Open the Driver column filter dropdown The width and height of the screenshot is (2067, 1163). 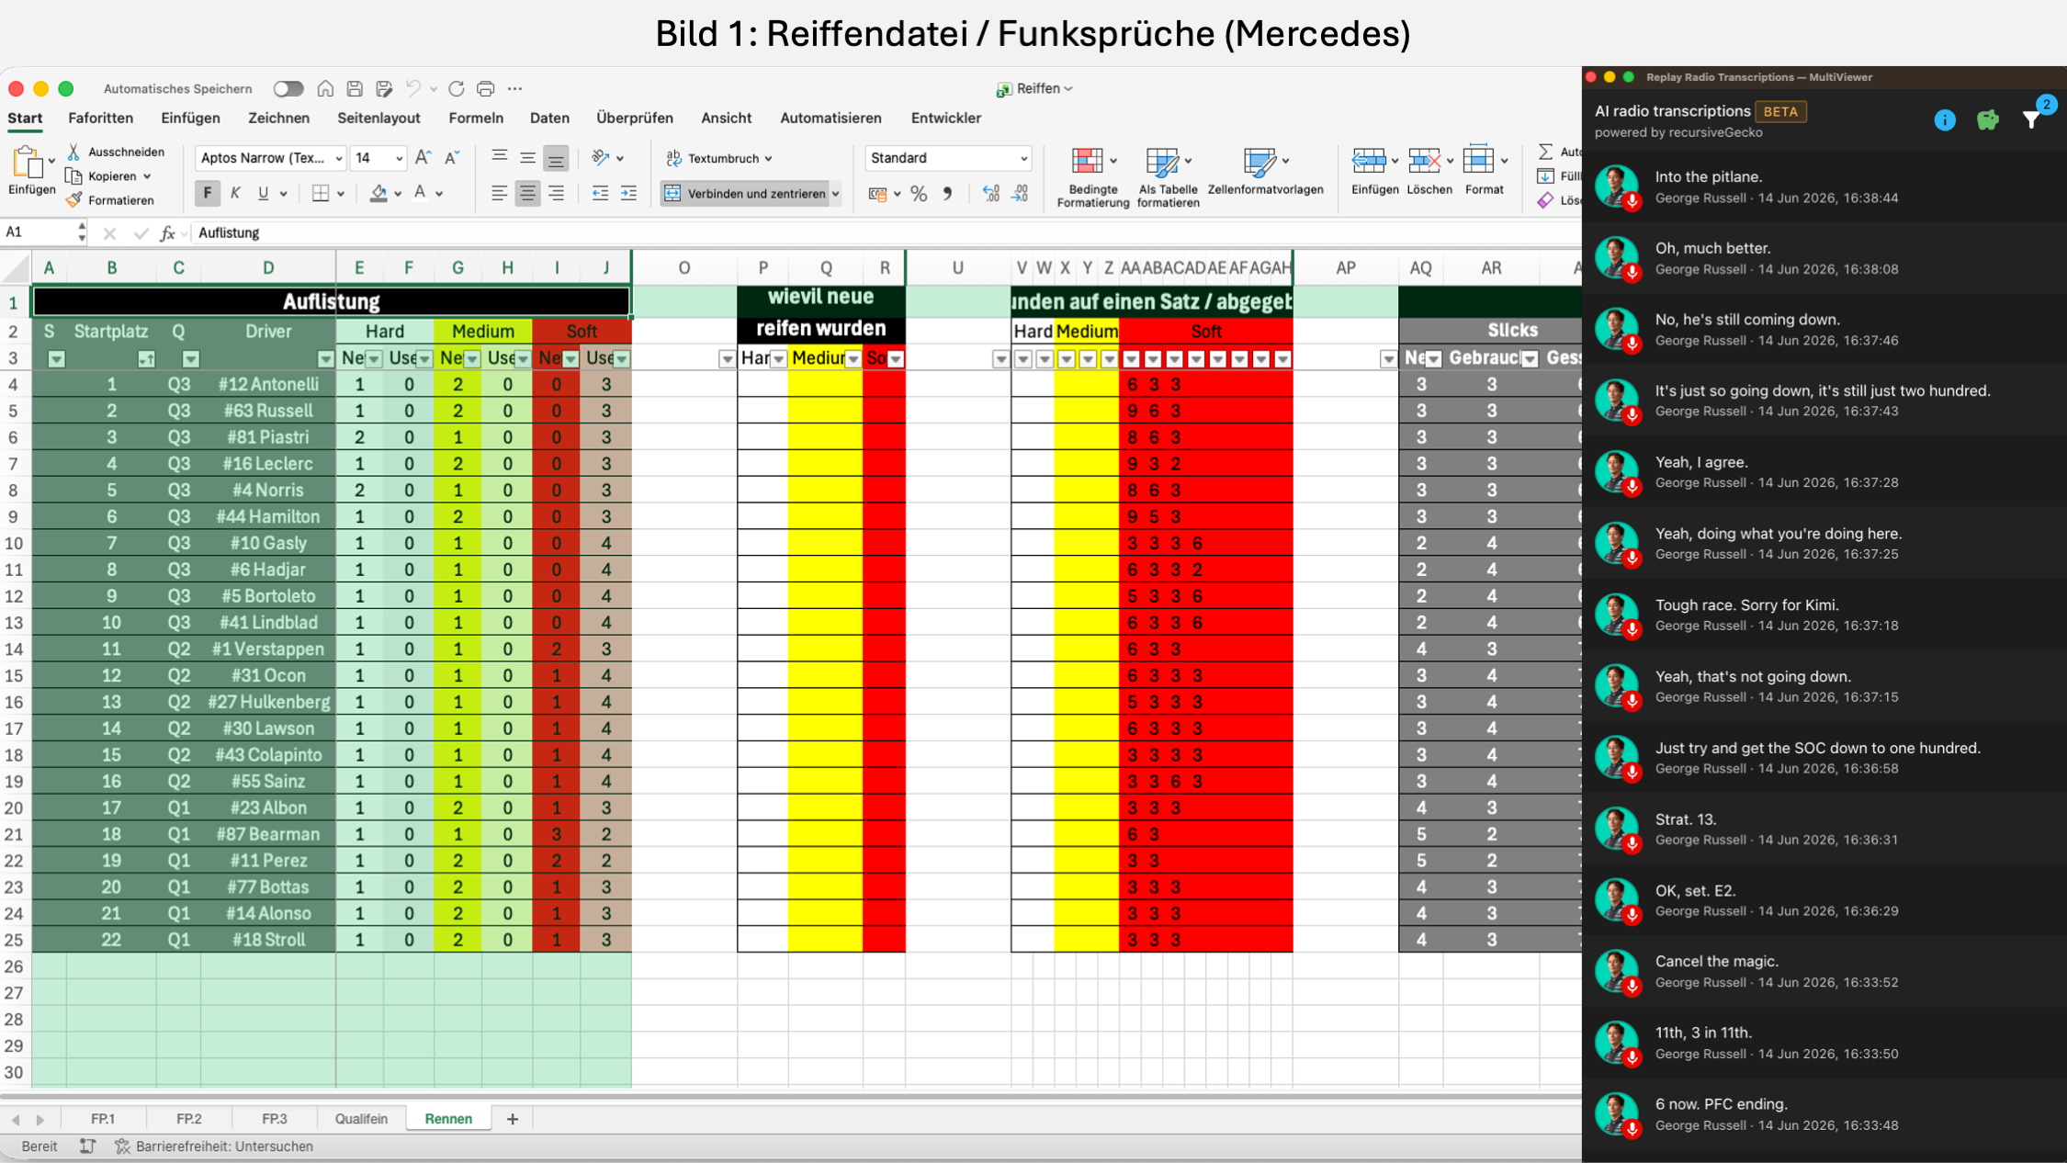[325, 358]
